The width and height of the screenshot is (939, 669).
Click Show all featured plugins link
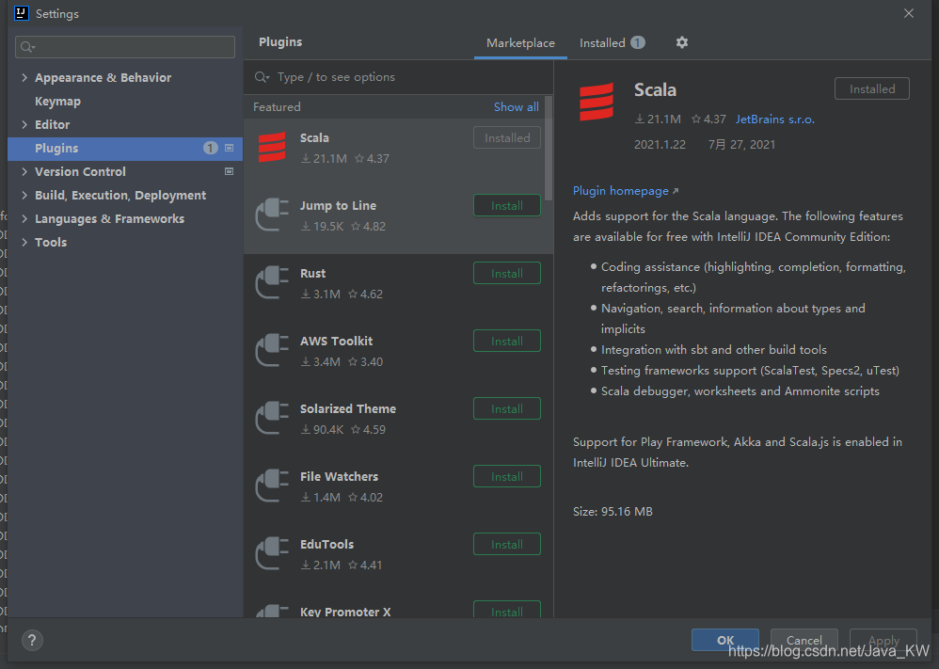517,106
